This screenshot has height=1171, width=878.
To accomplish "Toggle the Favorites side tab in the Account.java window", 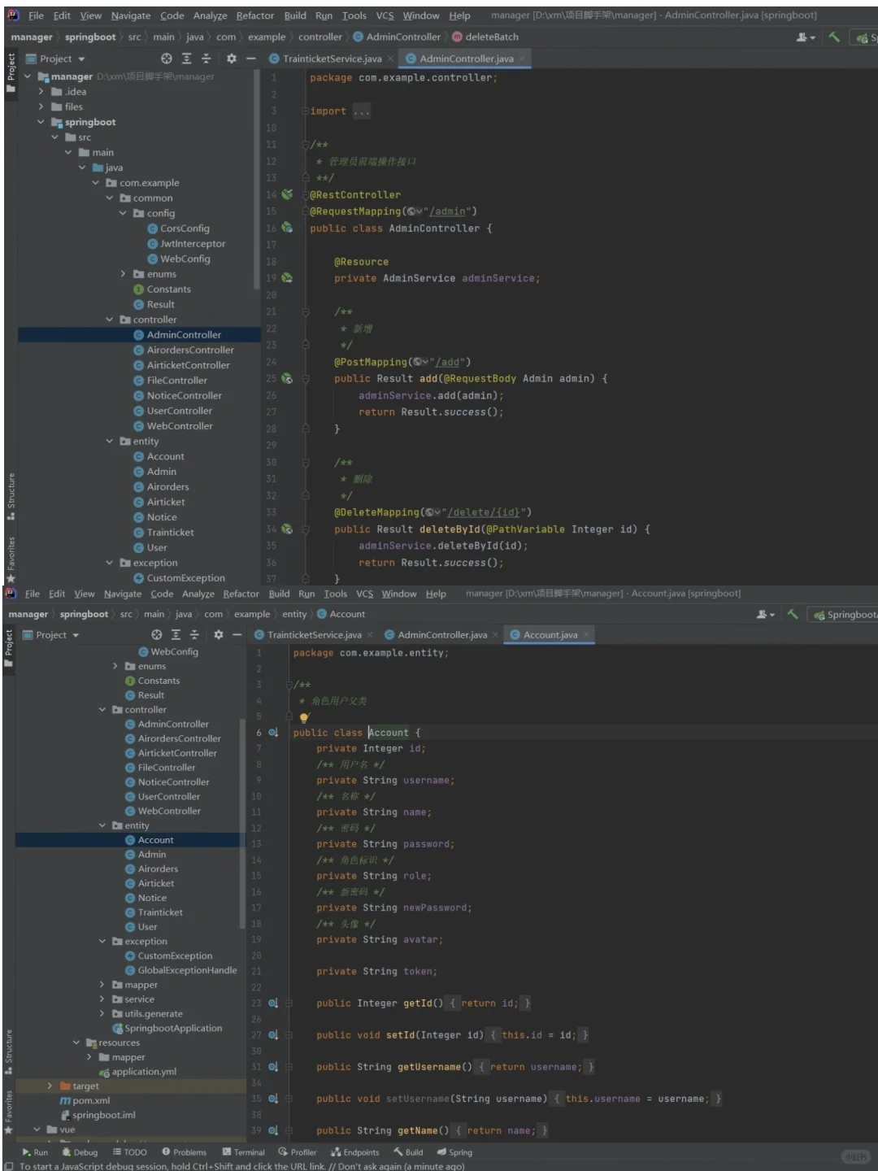I will point(9,1112).
